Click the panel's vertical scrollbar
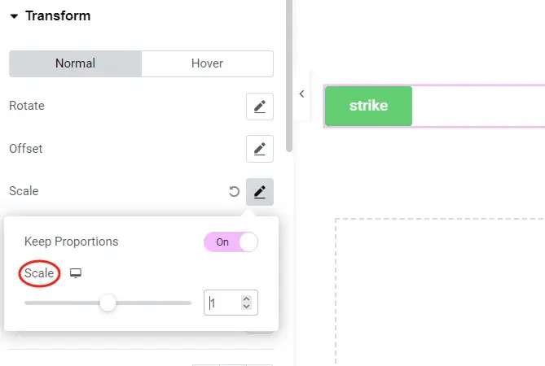 (x=289, y=73)
